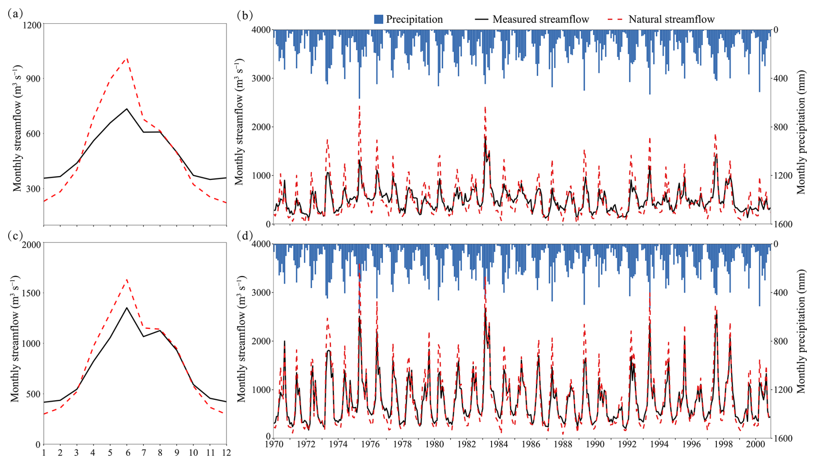This screenshot has height=464, width=815.
Task: Click the panel label (b)
Action: tap(245, 15)
